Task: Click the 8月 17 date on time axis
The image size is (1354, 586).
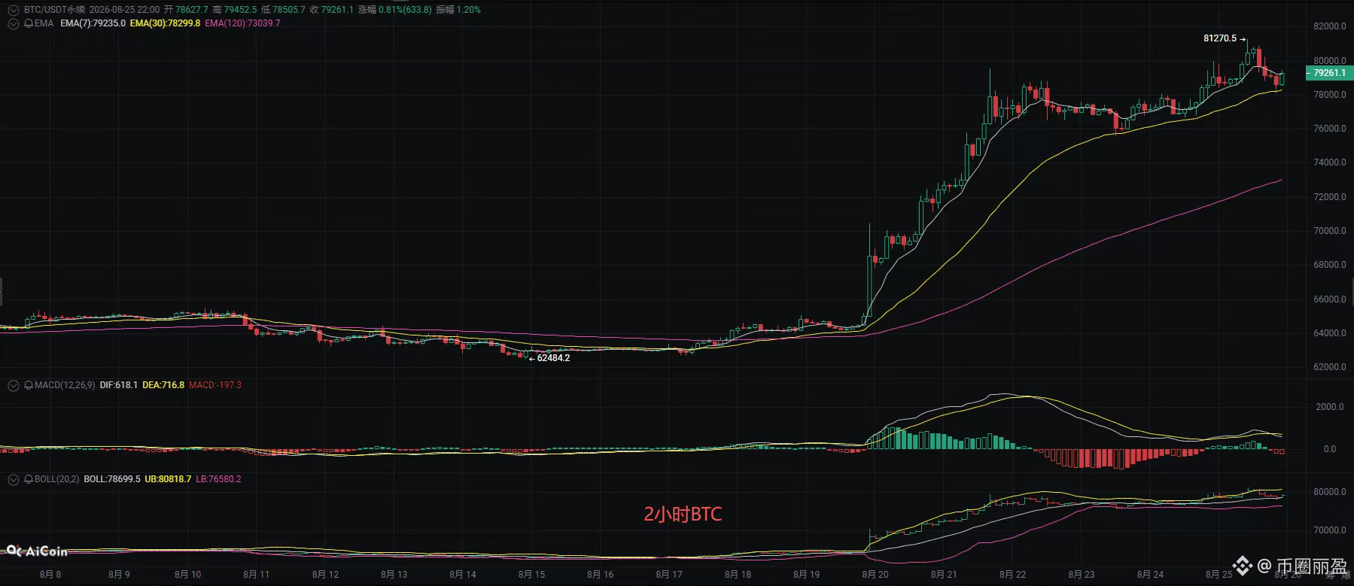Action: coord(669,575)
